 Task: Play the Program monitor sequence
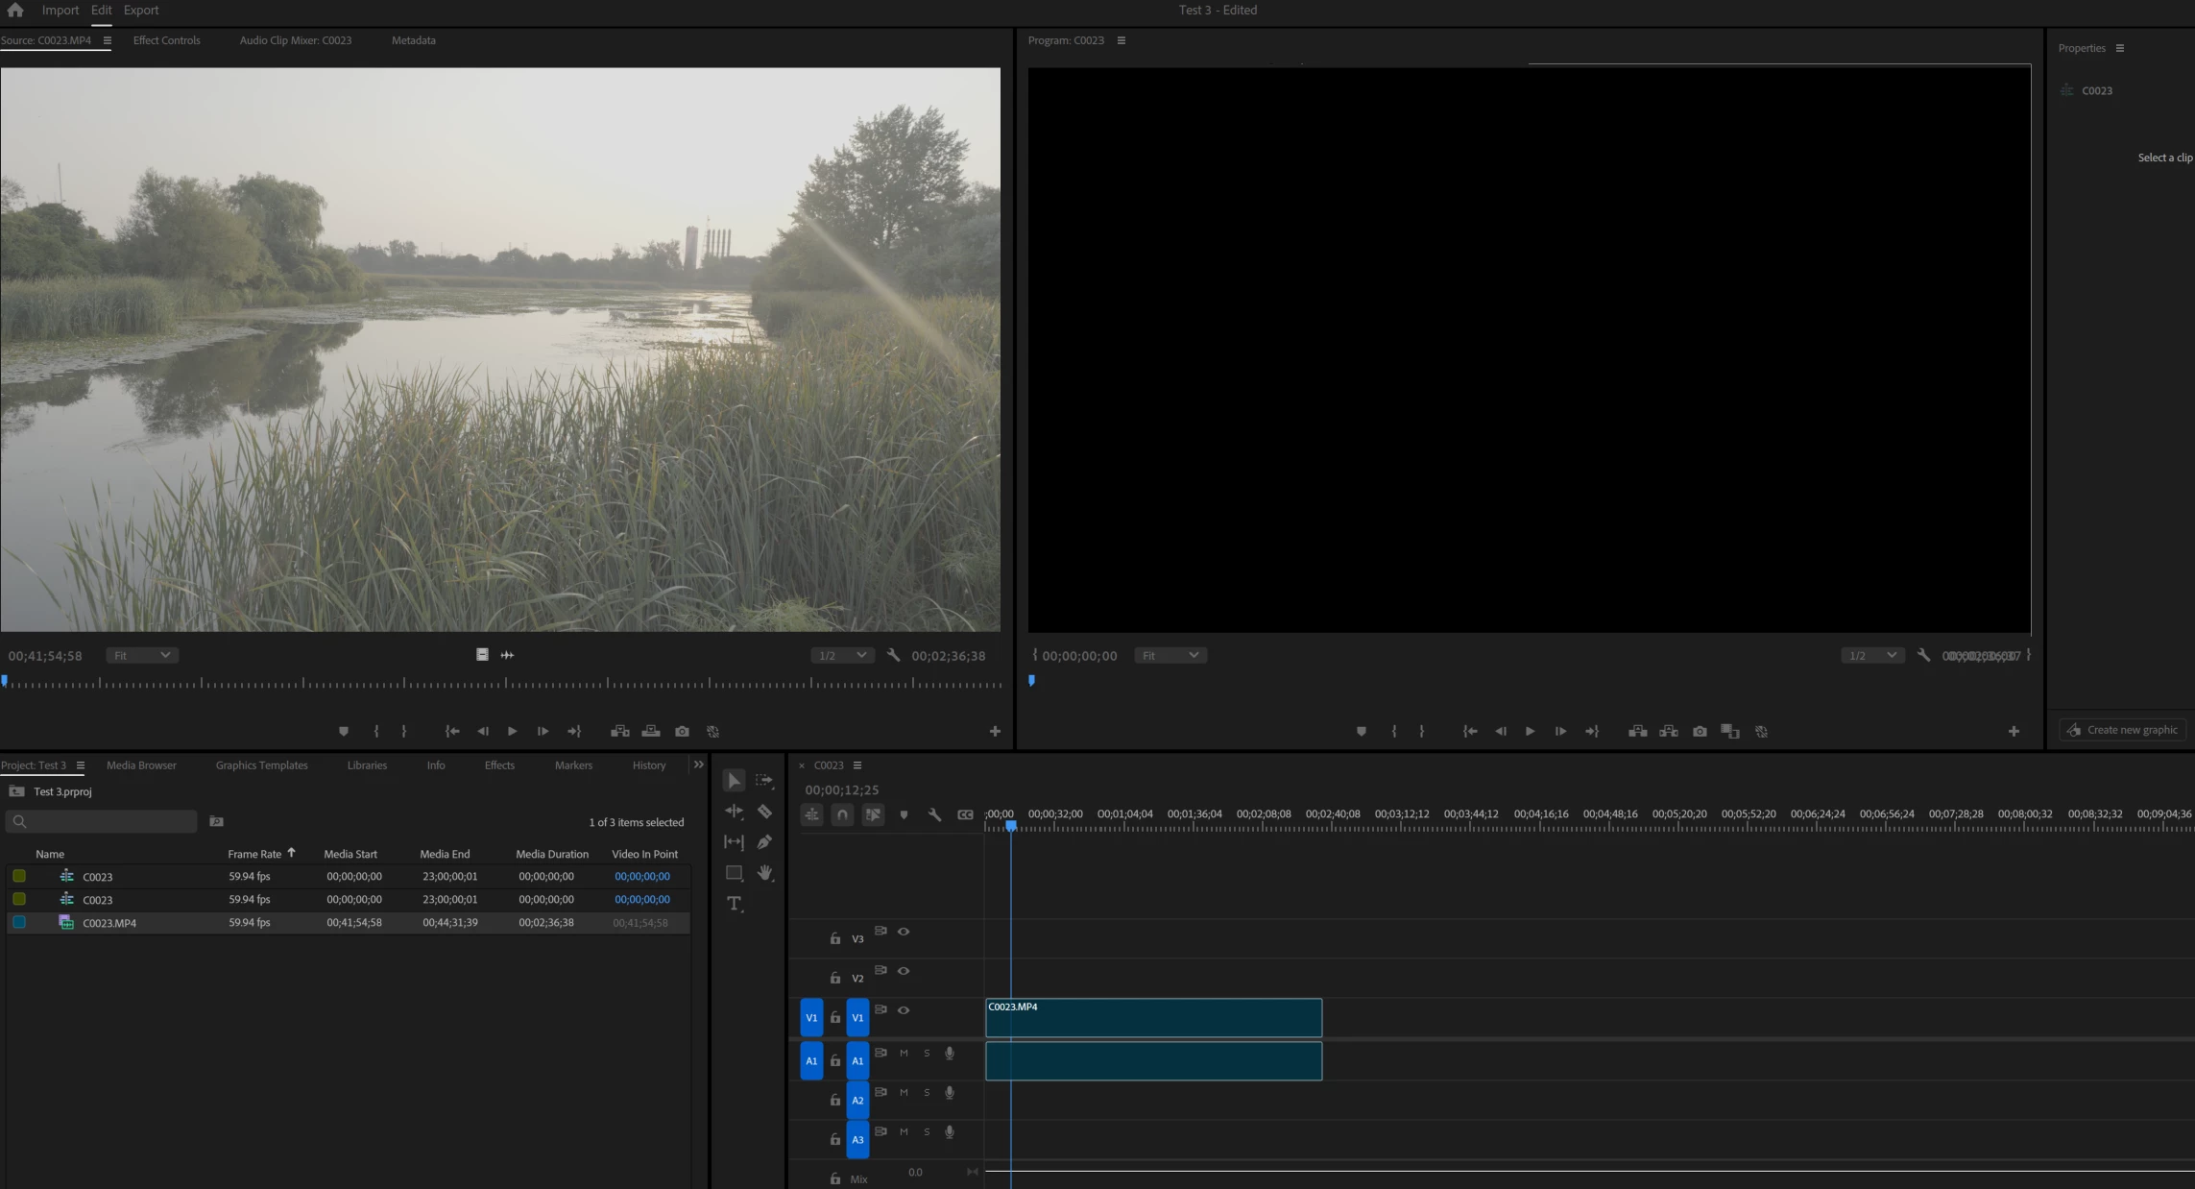point(1531,732)
